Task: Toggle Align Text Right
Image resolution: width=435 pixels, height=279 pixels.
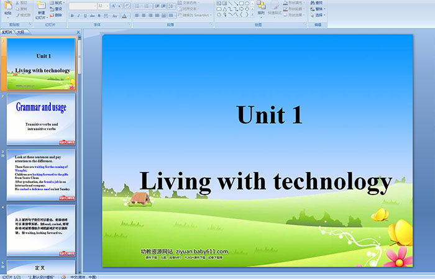Action: 150,16
